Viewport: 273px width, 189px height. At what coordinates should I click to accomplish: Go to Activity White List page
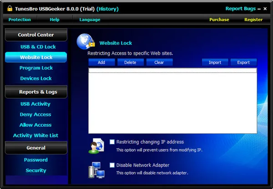tap(35, 135)
